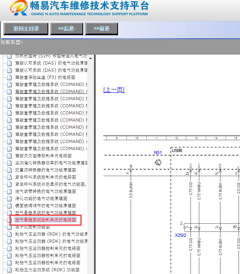Screen dimensions: 240x274
Task: Click document icon beside 净化功能的电气功能原理图
Action: tap(9, 199)
